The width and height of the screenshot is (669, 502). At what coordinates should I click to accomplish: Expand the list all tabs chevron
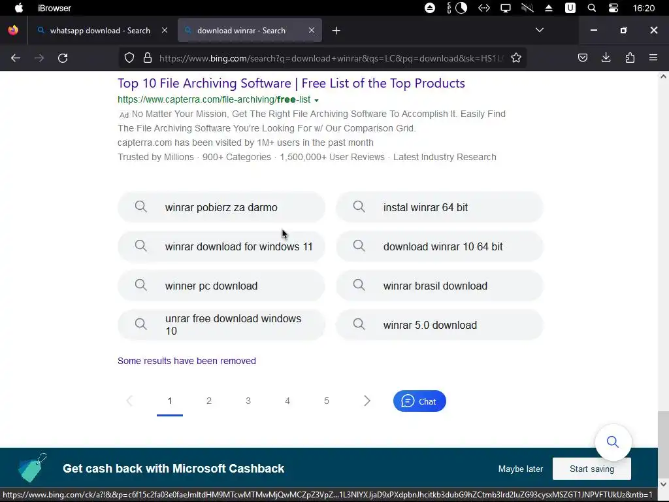[x=540, y=30]
